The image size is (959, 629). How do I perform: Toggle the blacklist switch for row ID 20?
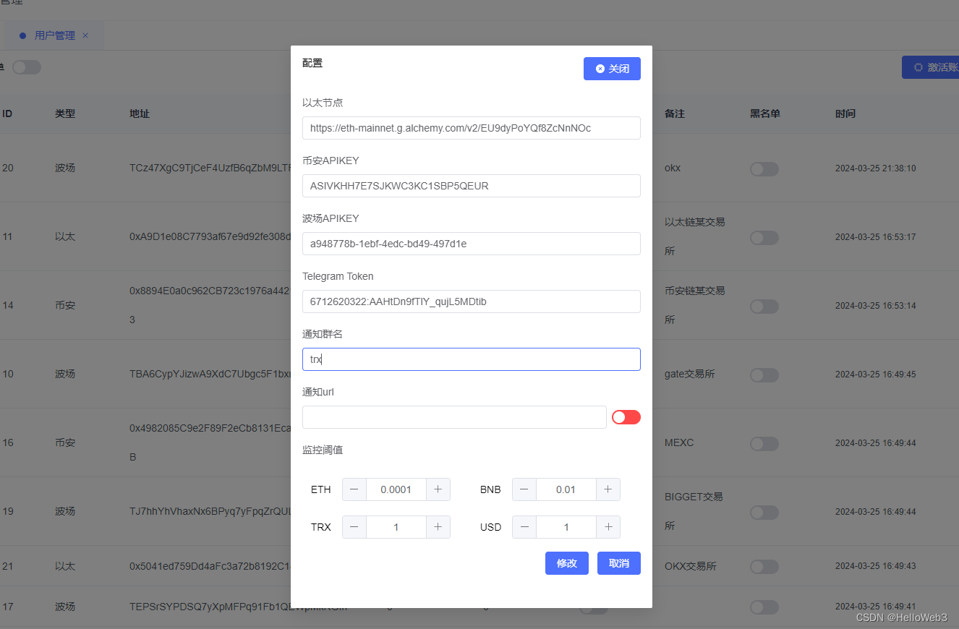tap(764, 168)
